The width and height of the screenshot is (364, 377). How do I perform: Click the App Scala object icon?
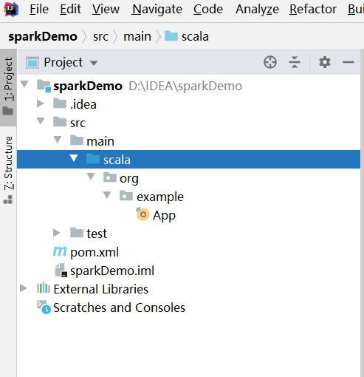coord(142,214)
